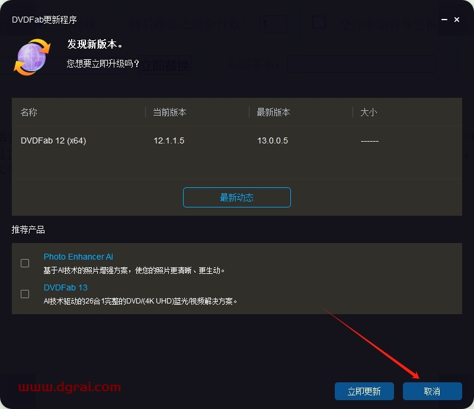Open the DVDFab 13 product link
The image size is (474, 409).
(66, 287)
